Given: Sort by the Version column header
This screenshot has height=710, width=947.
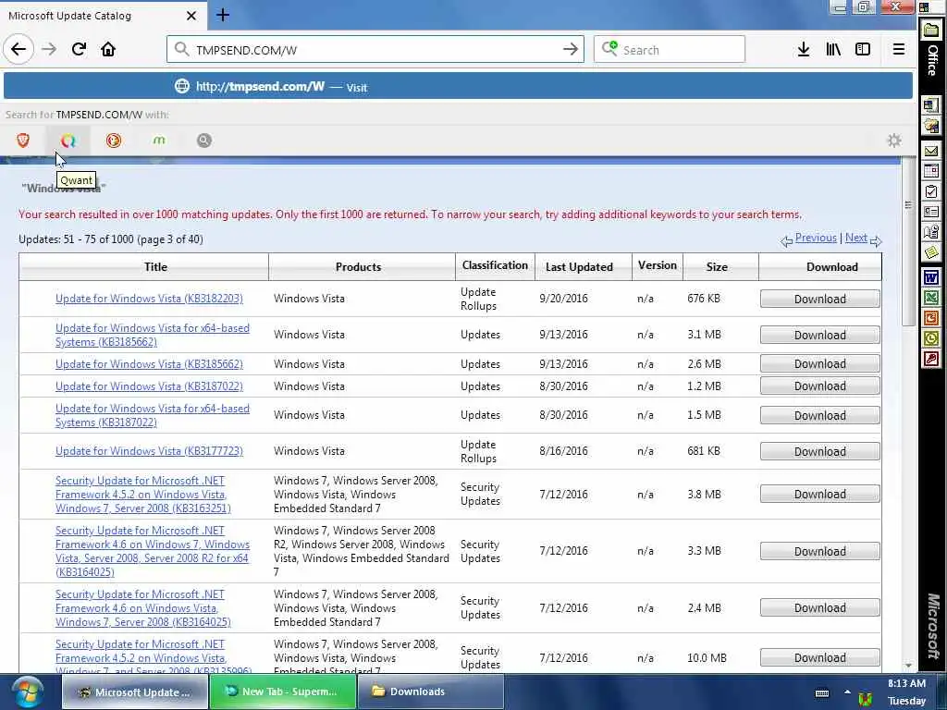Looking at the screenshot, I should coord(658,265).
